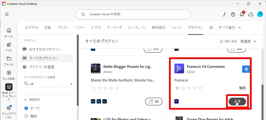Screen dimensions: 266x120
Task: Click the Frame.io V4 Comments plugin icon
Action: 179,69
